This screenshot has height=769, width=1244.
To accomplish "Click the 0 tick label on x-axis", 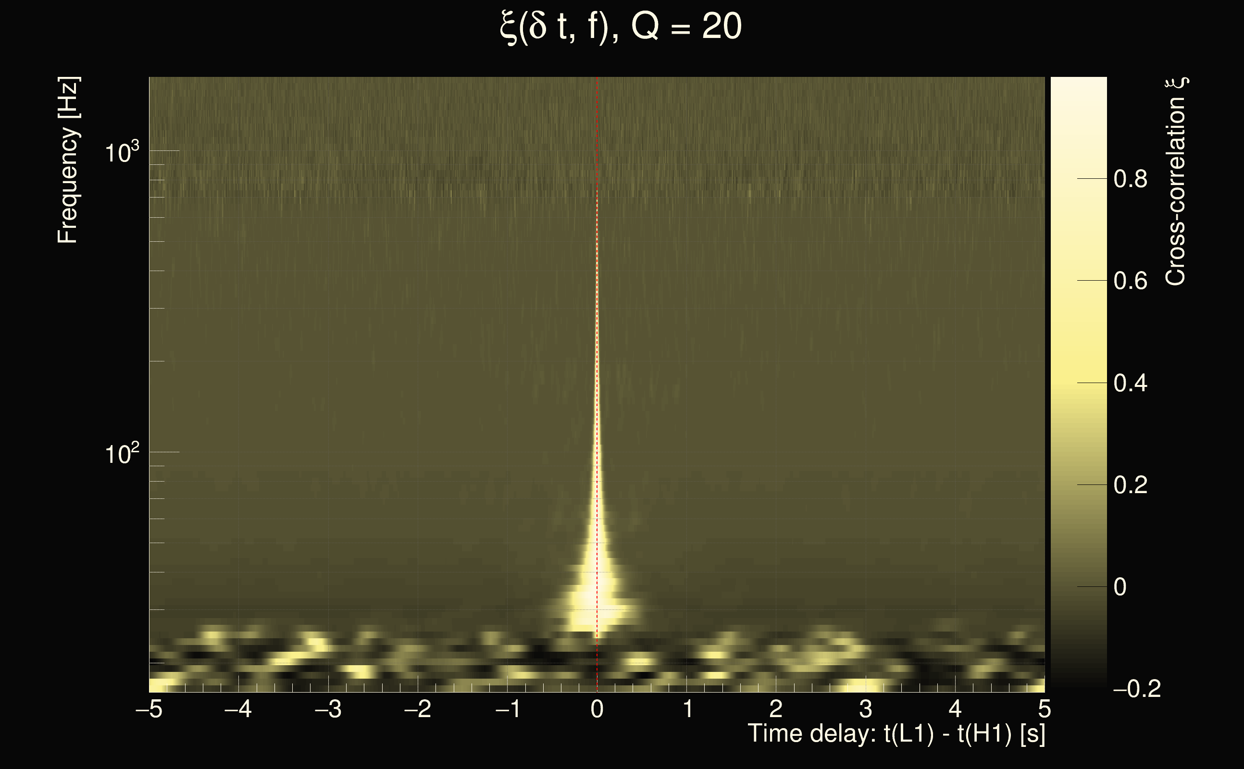I will tap(597, 709).
